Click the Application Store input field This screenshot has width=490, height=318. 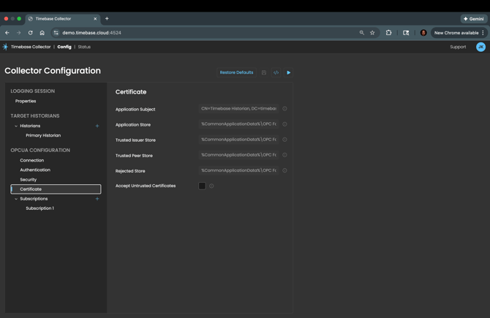coord(238,124)
